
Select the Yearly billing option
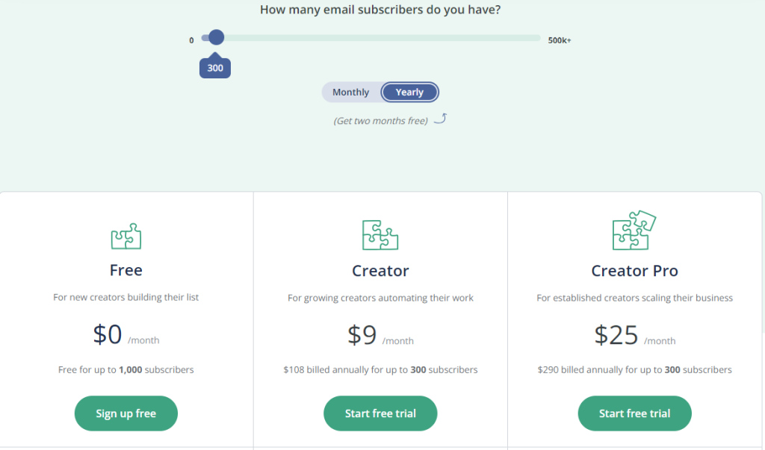[409, 92]
